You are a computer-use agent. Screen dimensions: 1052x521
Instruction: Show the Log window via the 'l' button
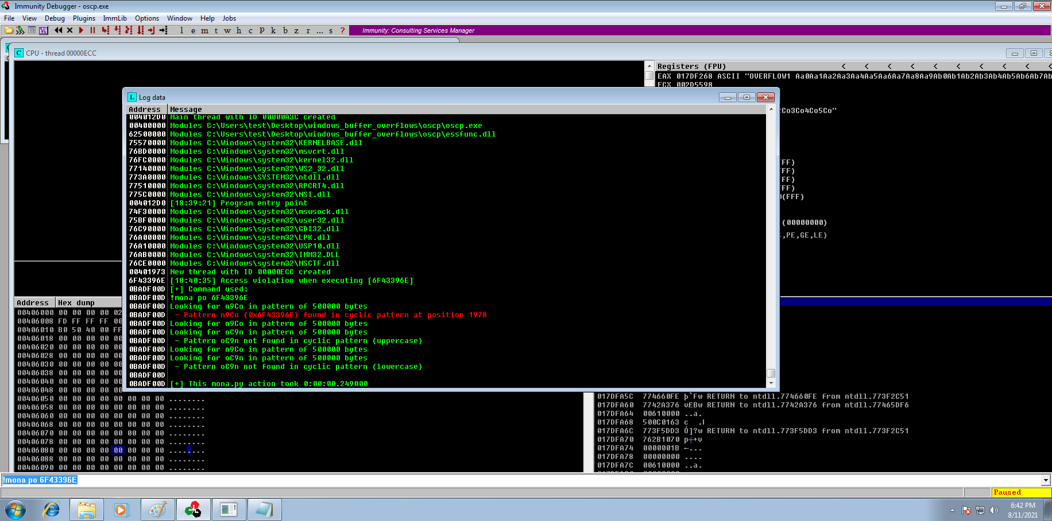point(181,30)
